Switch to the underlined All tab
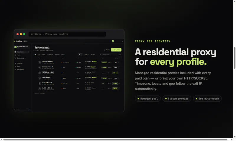Screen dimensions: 236x141 (35, 55)
